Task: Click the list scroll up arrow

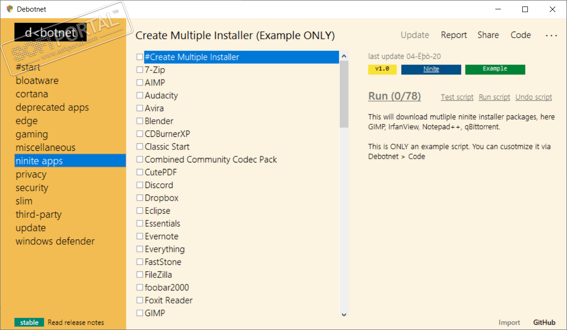Action: coord(344,56)
